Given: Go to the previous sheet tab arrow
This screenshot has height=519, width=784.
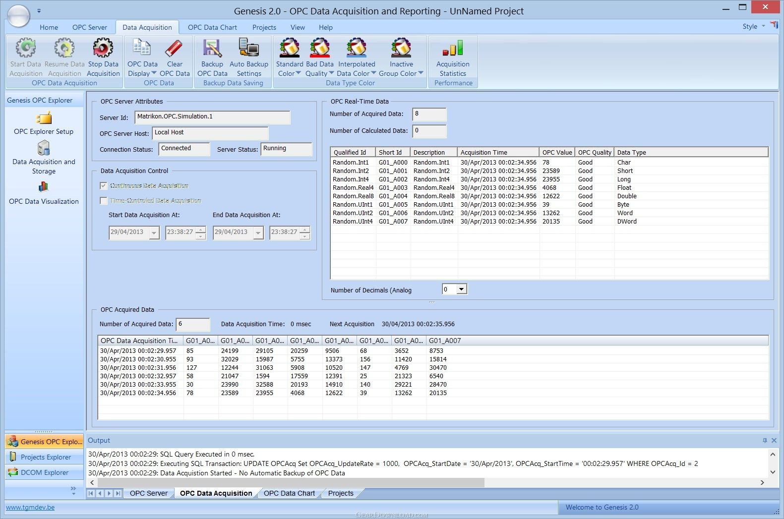Looking at the screenshot, I should (100, 493).
